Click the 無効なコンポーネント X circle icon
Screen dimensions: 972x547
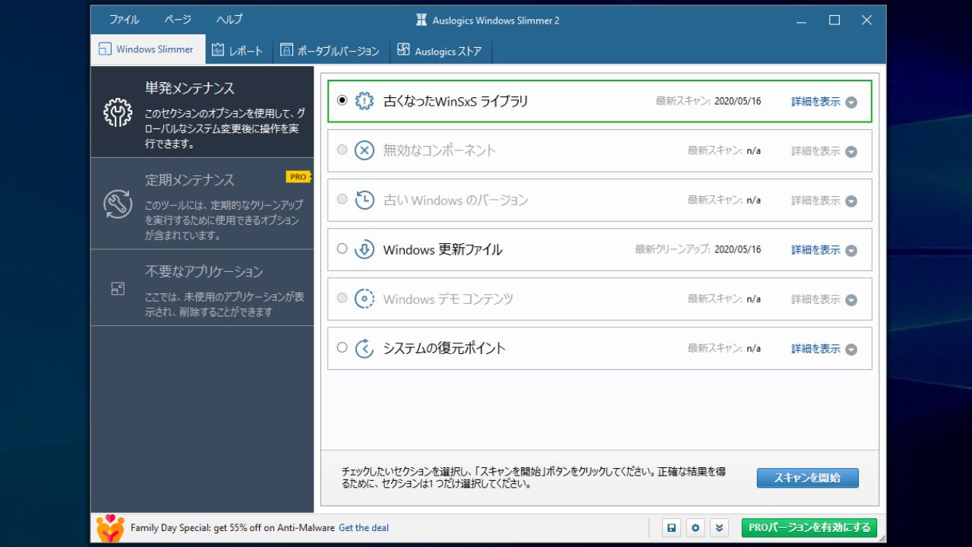tap(364, 150)
